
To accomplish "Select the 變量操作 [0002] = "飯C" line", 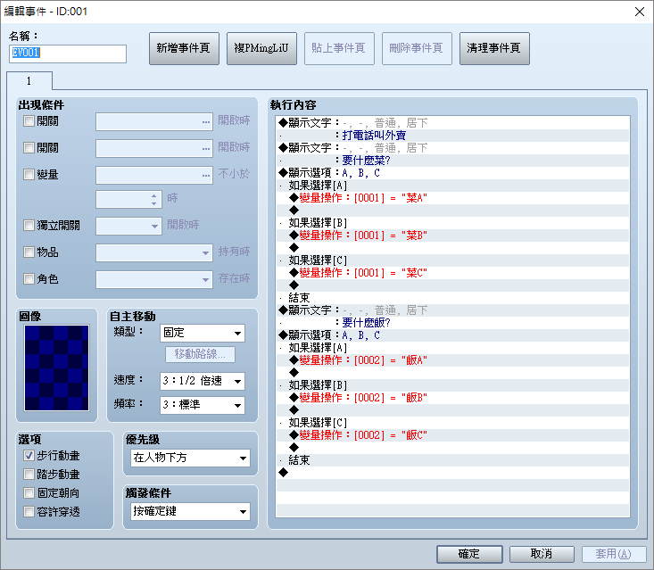I will 452,435.
